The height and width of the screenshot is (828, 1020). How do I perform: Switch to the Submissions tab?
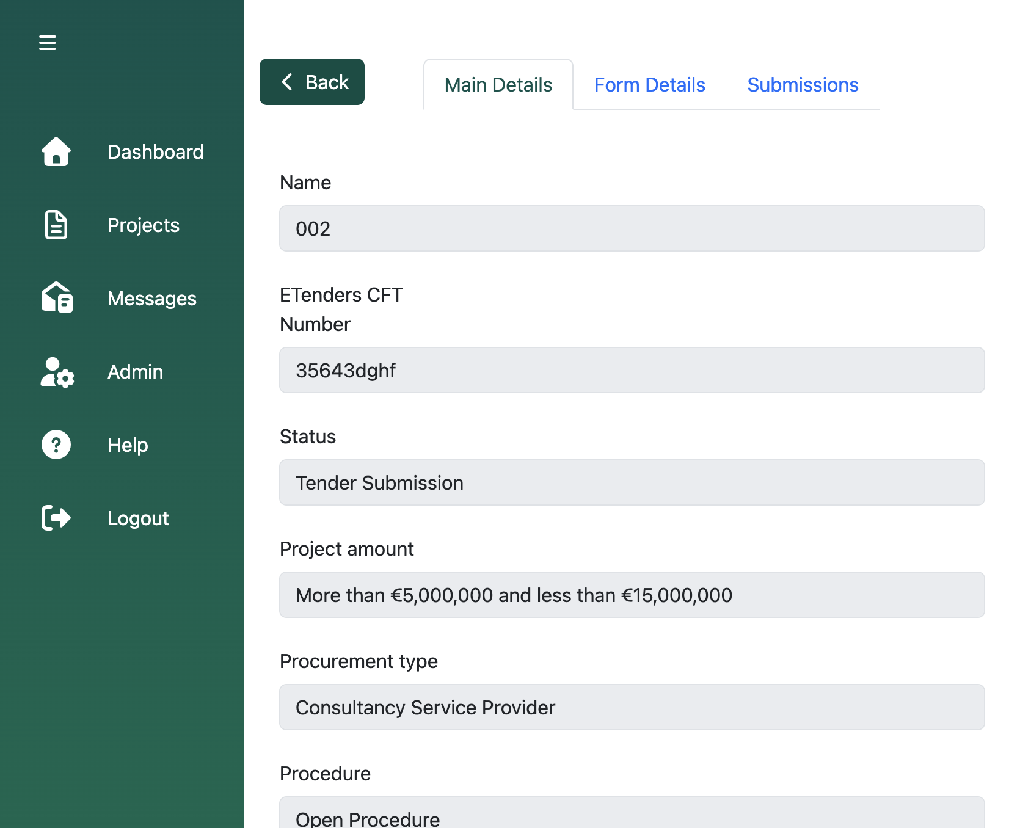tap(803, 85)
